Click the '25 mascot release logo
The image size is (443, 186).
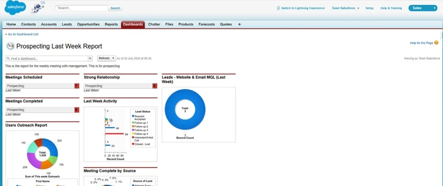pyautogui.click(x=38, y=8)
